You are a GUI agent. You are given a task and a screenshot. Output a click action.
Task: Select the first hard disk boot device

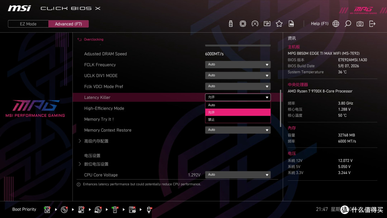coord(47,210)
